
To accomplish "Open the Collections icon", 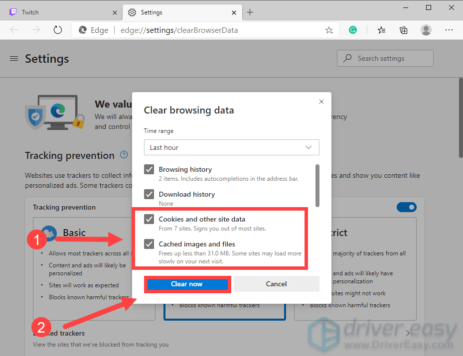I will (x=403, y=30).
